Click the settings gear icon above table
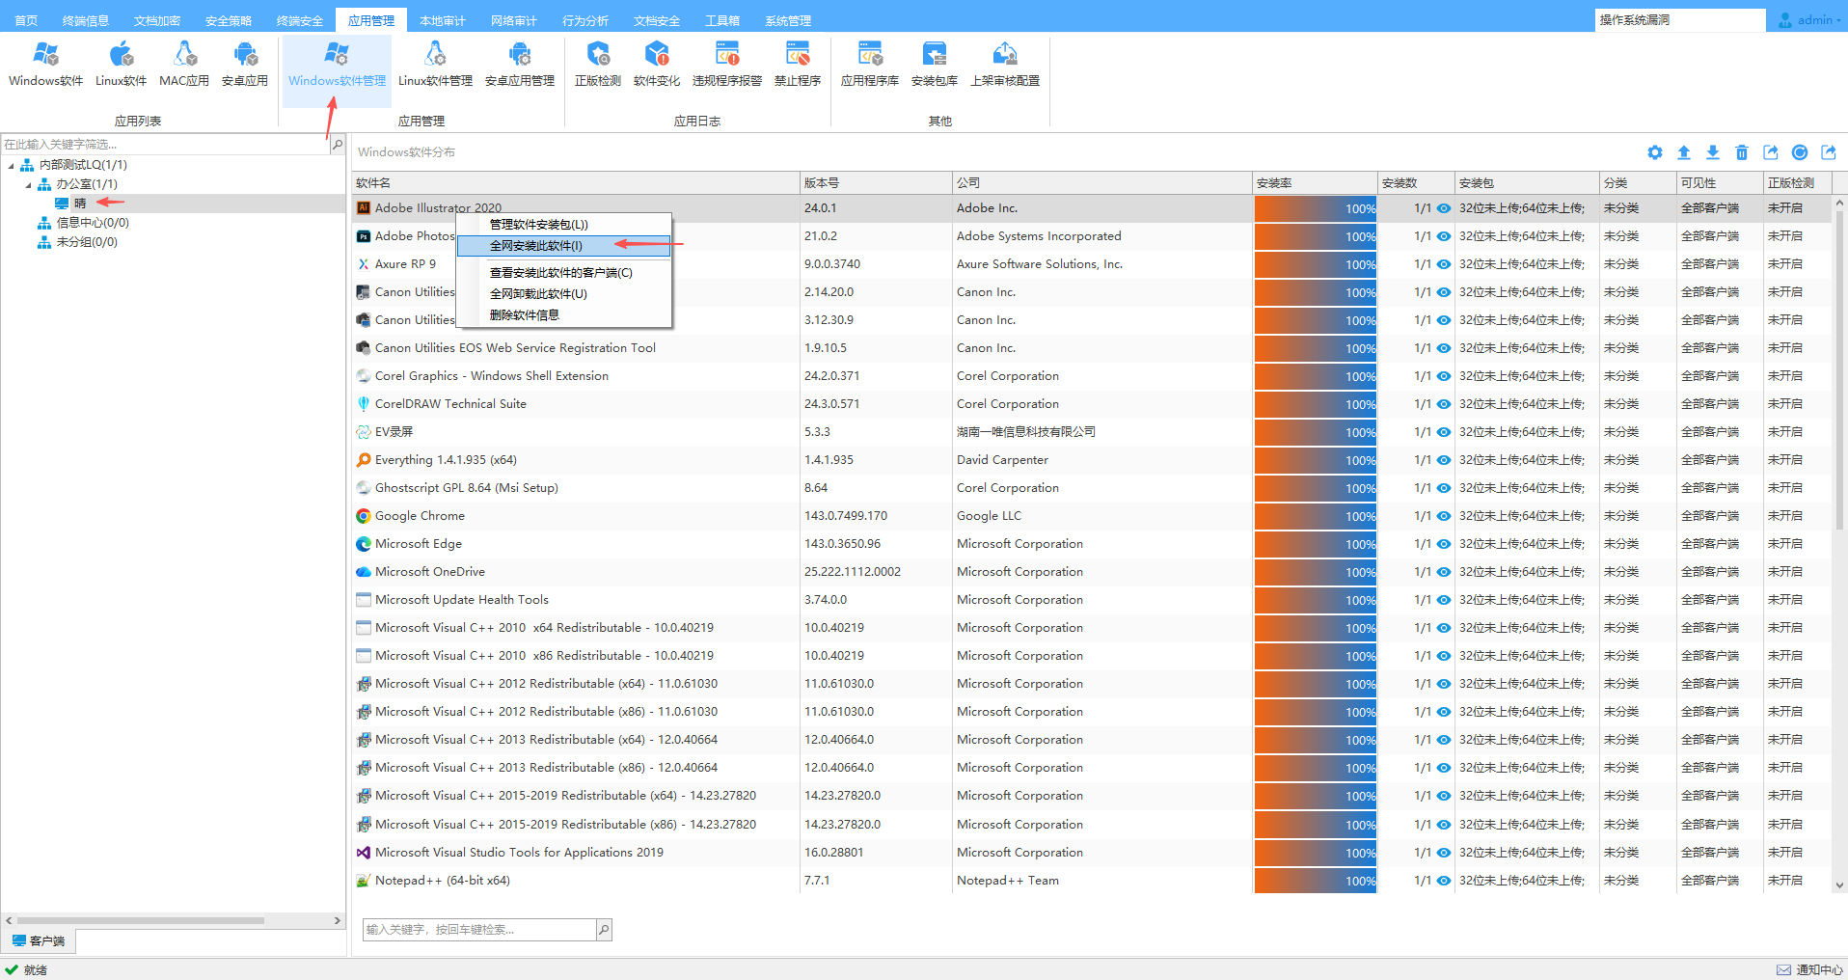Screen dimensions: 1848x980 click(1655, 152)
